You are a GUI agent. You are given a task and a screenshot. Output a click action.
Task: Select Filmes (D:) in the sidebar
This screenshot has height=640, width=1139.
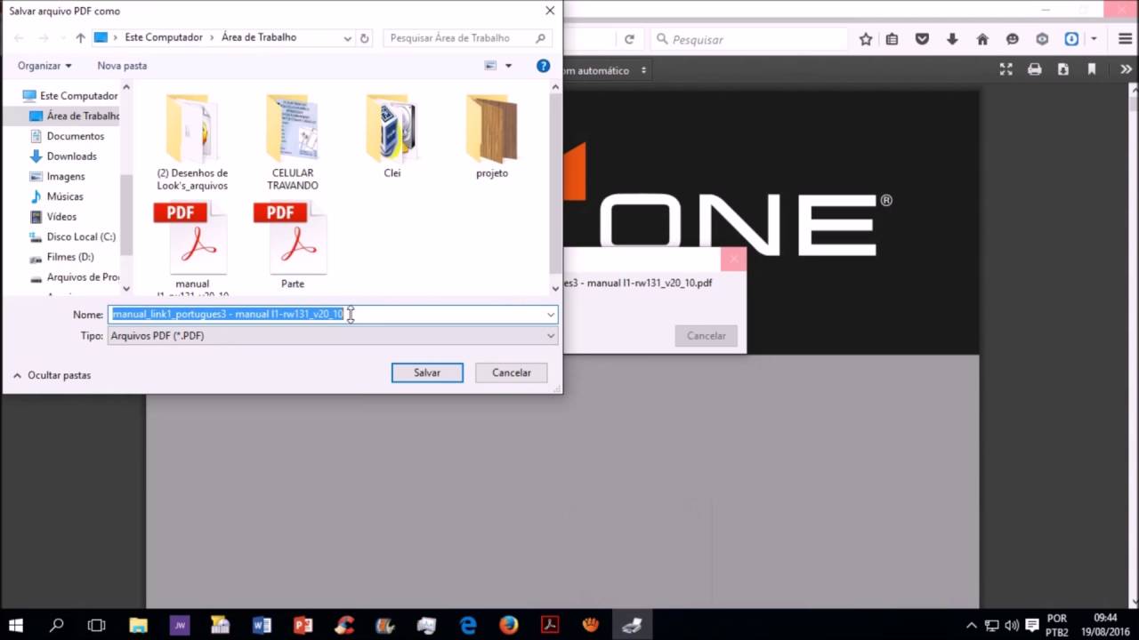[62, 257]
